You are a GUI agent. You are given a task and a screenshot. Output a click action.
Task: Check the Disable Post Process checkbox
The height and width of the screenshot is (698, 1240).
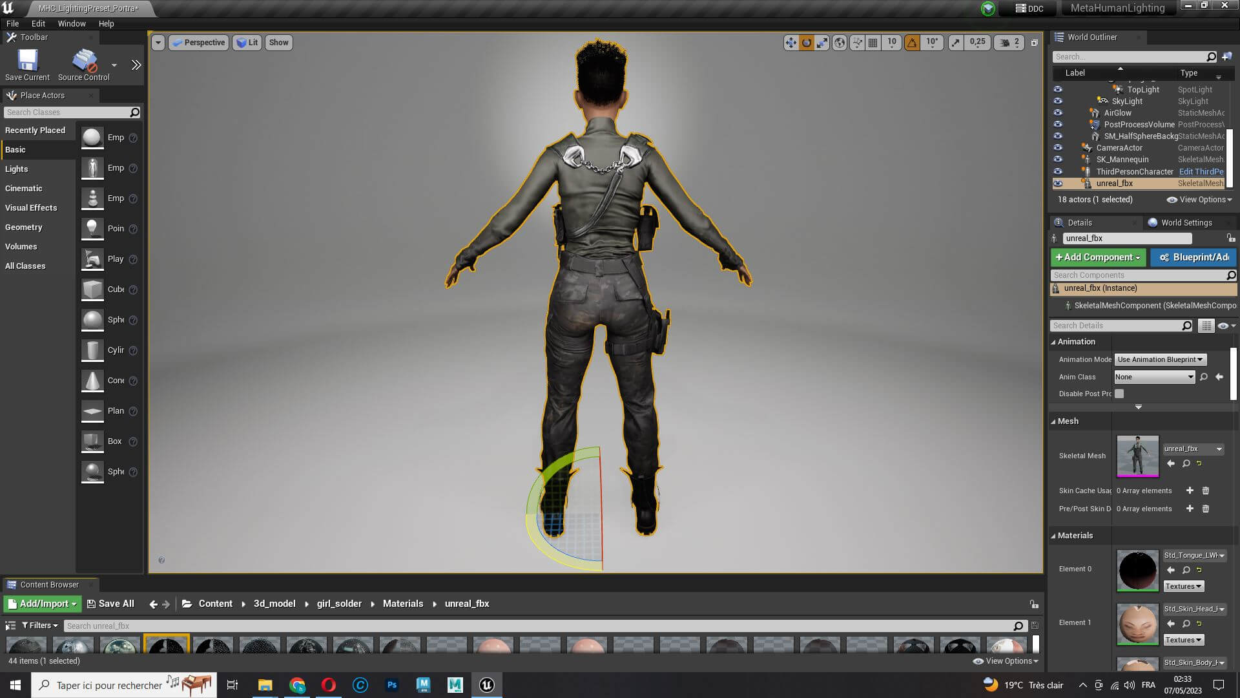coord(1119,394)
